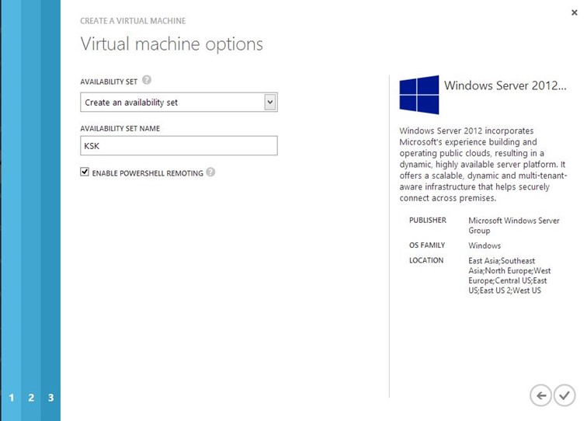Click the back arrow button
Viewport: 587px width, 421px height.
(540, 395)
